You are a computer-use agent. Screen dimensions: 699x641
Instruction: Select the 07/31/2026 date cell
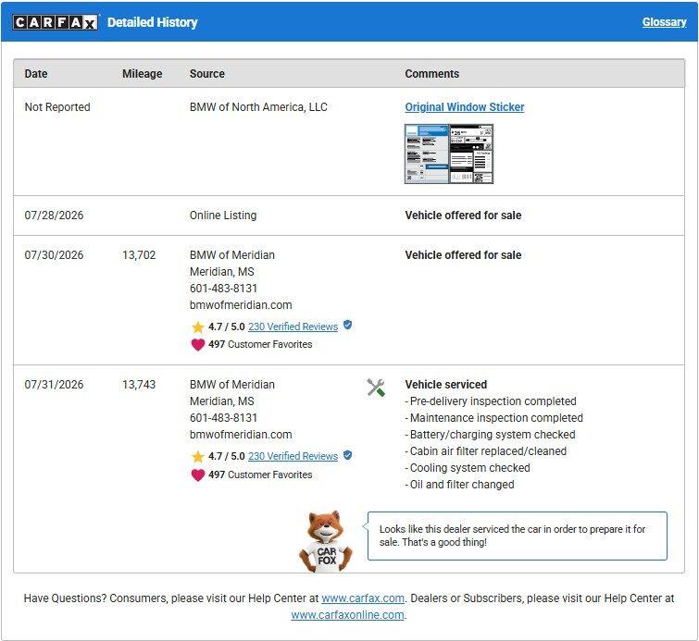coord(54,385)
